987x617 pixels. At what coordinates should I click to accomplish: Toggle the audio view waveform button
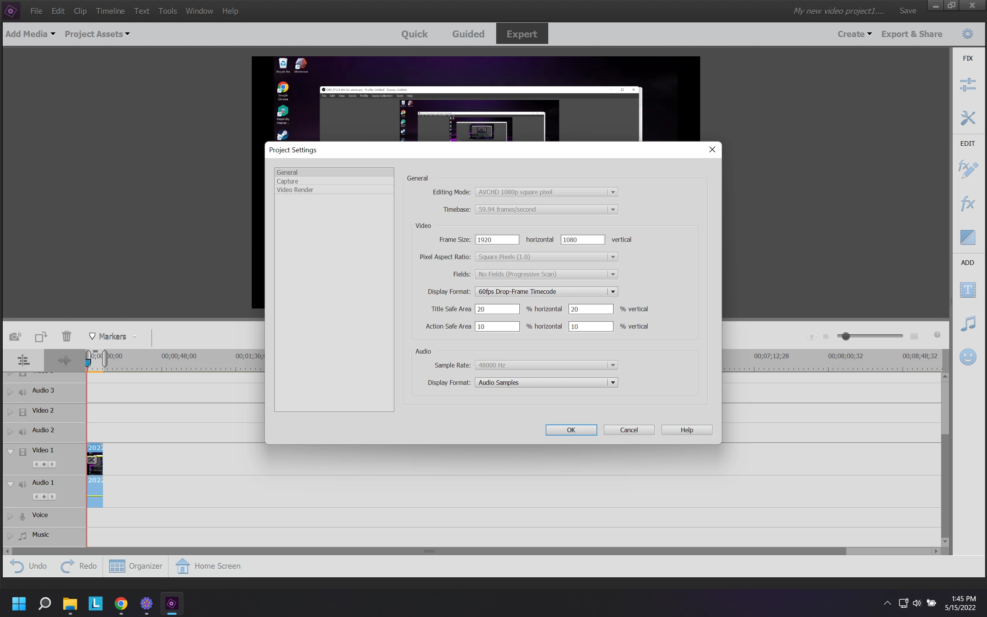64,360
